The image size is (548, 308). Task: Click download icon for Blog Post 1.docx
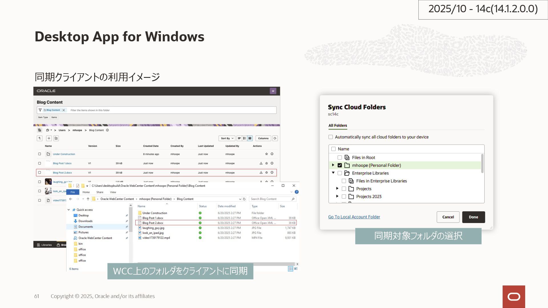261,163
